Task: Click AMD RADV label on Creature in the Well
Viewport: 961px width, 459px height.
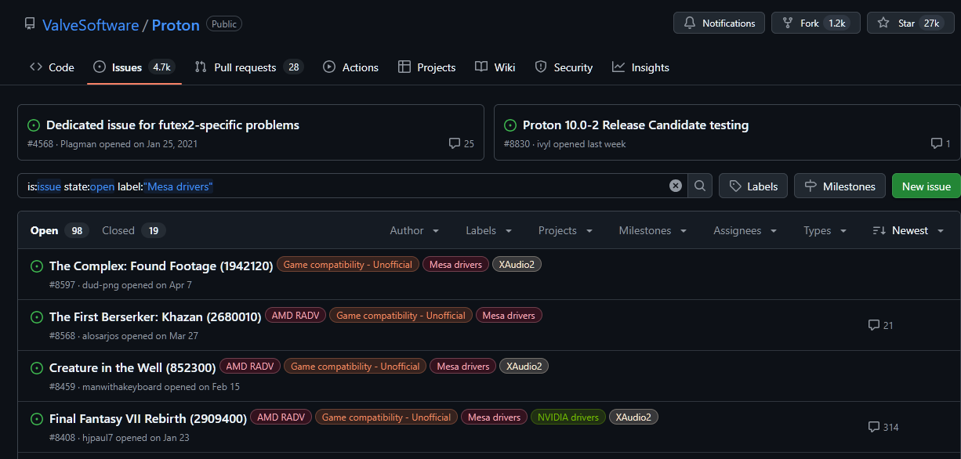Action: point(250,367)
